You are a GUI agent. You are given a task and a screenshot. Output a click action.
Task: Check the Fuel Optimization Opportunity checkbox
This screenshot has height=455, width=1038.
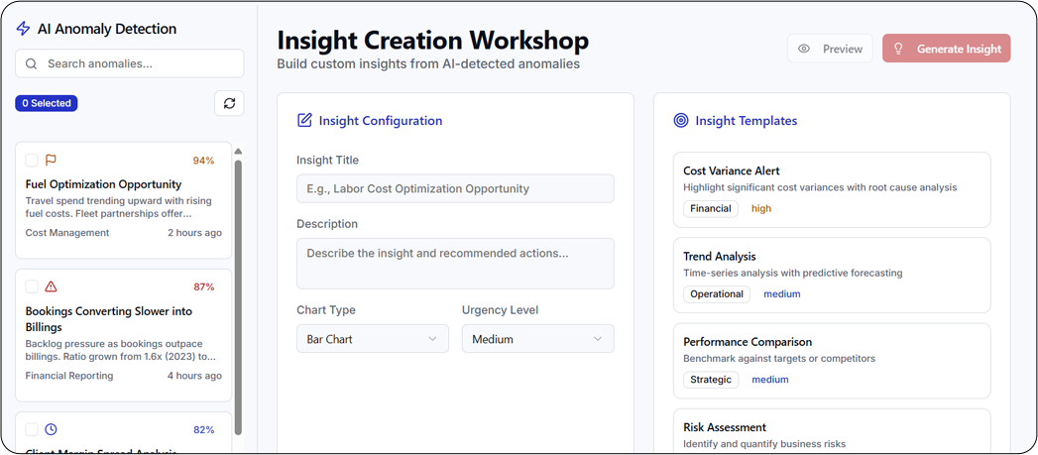[32, 160]
